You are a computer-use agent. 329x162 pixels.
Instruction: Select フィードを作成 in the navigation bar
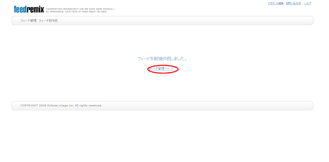[x=48, y=21]
